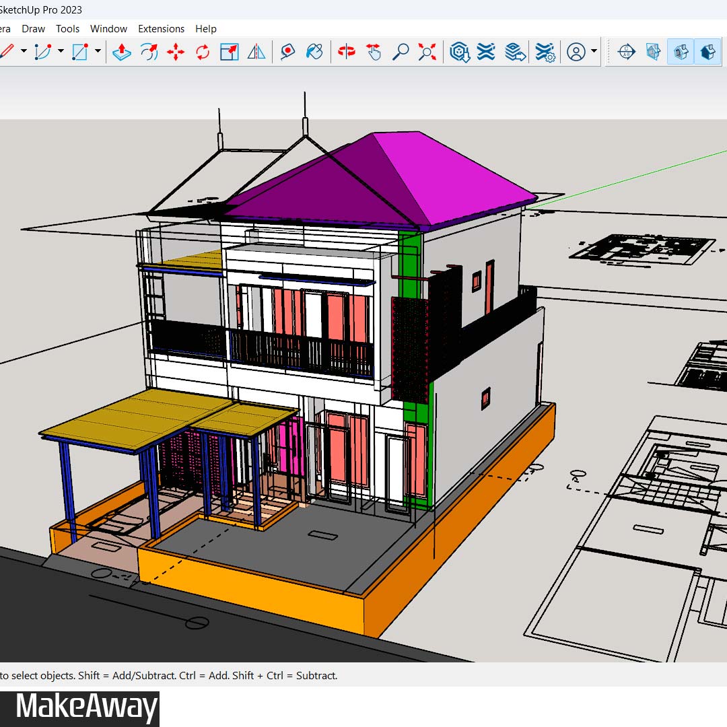Open the Extension Manager

click(x=545, y=52)
